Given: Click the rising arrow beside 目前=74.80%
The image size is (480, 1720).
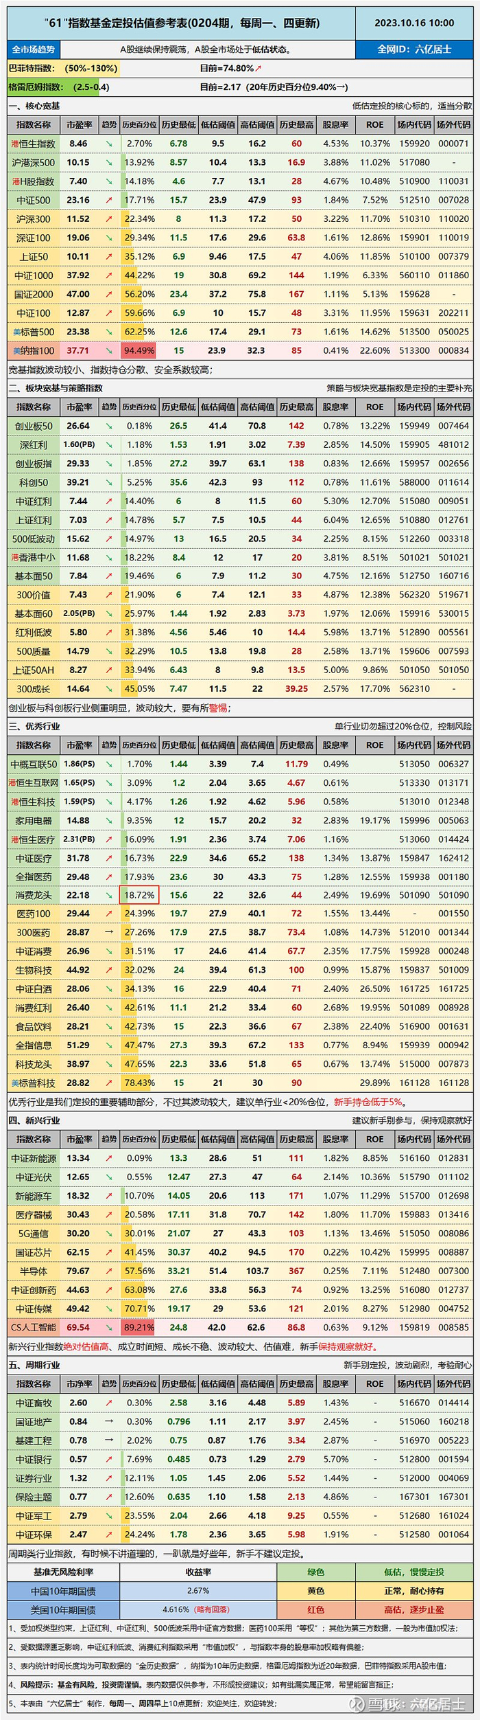Looking at the screenshot, I should 259,69.
